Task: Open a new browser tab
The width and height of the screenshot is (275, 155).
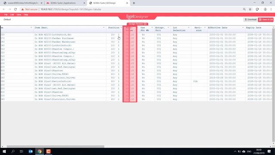Action: pos(134,3)
